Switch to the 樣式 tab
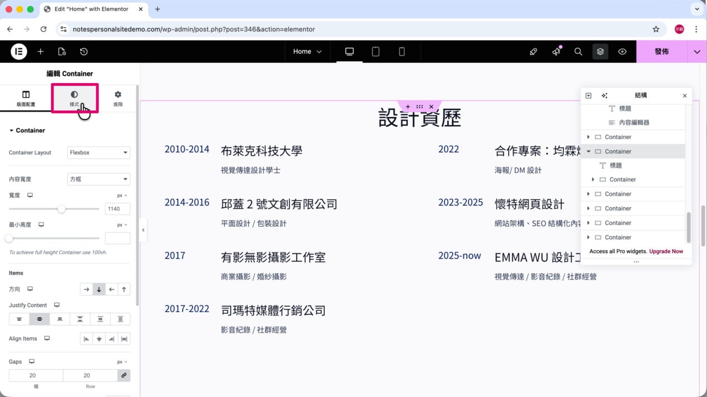 click(74, 99)
